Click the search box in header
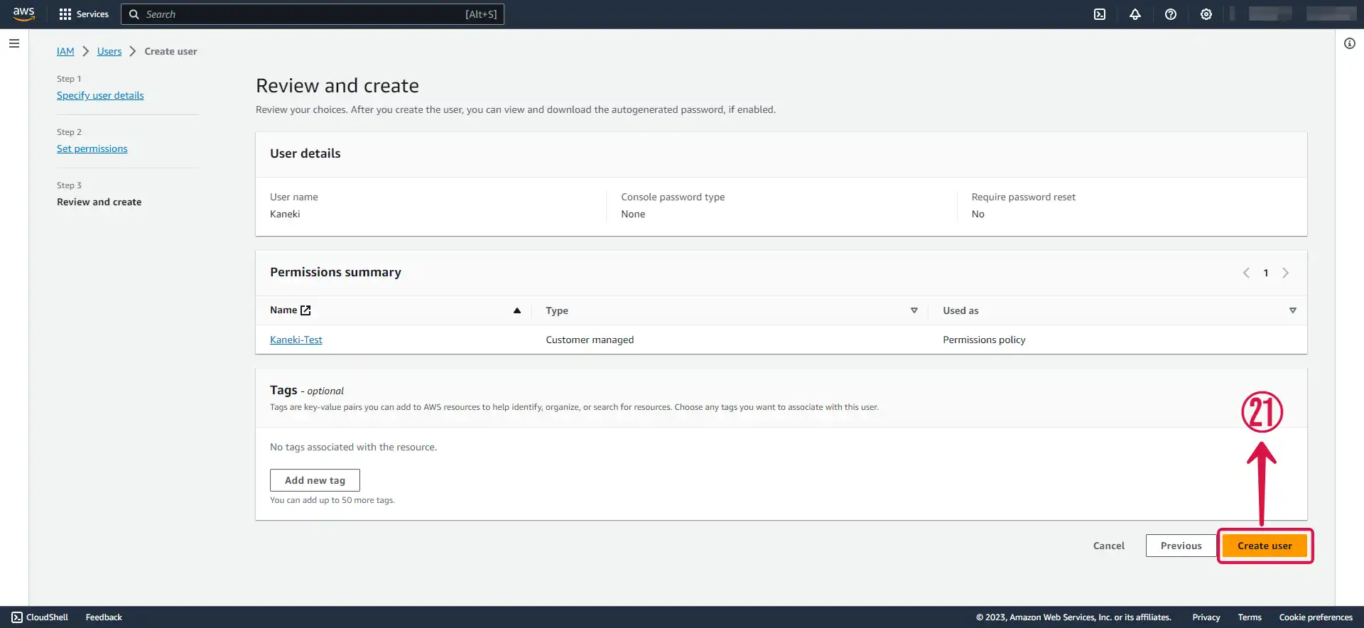Viewport: 1364px width, 628px height. 313,14
